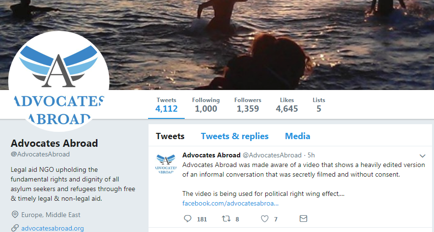This screenshot has height=232, width=434.
Task: Like the tweet with heart icon
Action: point(264,219)
